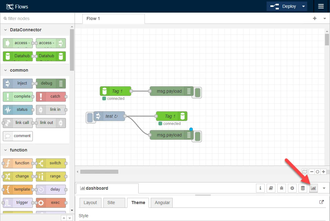Add a new flow tab
Viewport: 330px width, 221px height.
tap(315, 18)
